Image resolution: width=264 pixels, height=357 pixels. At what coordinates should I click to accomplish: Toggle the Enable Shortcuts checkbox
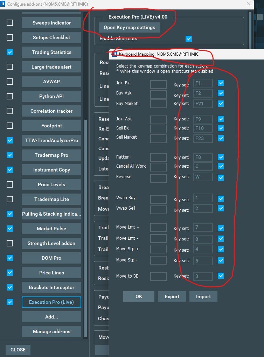189,38
